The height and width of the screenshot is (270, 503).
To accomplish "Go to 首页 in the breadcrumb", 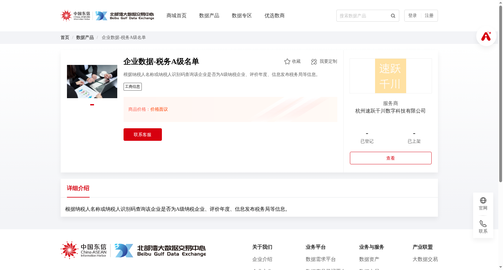I will point(65,38).
